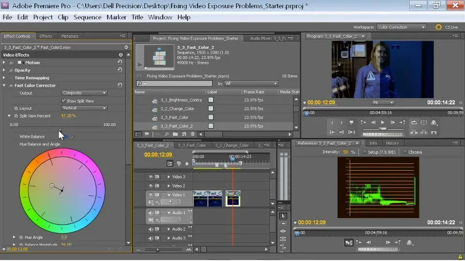Image resolution: width=465 pixels, height=261 pixels.
Task: Select the Rolling Edit tool
Action: [282, 238]
